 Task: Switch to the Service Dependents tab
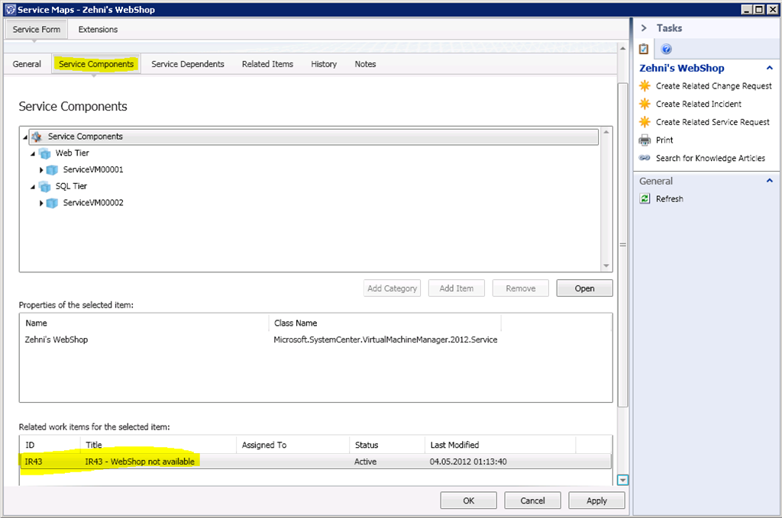(x=188, y=64)
